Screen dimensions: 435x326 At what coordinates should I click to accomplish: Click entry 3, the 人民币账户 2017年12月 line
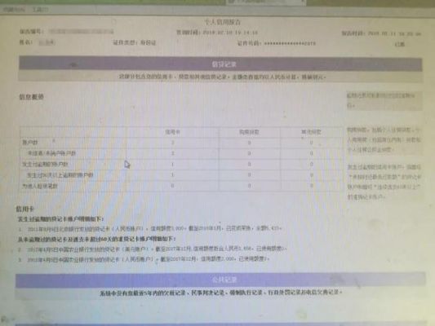click(x=144, y=259)
